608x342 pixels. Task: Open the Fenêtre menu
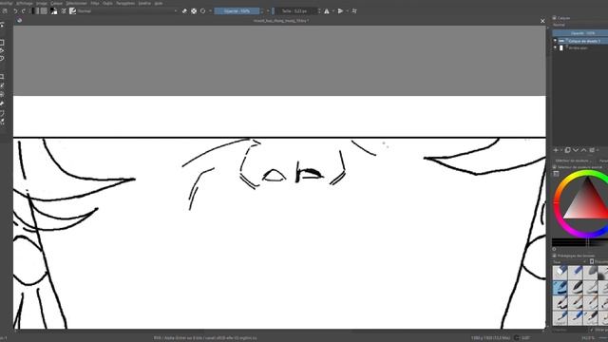(x=144, y=3)
